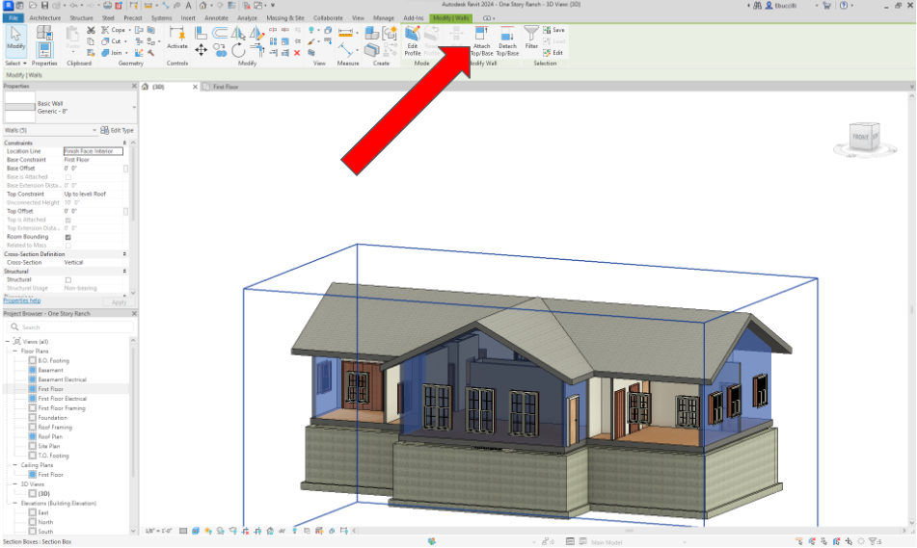
Task: Select the North elevation in browser
Action: point(45,522)
